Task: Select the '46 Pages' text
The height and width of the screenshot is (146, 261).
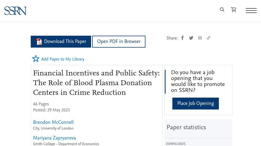Action: (x=41, y=104)
